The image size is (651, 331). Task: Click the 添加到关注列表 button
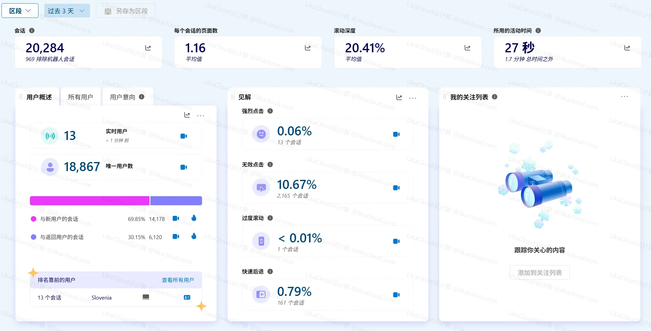pos(540,272)
